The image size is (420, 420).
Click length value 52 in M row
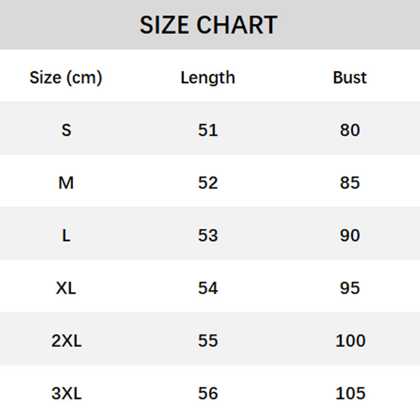(208, 183)
